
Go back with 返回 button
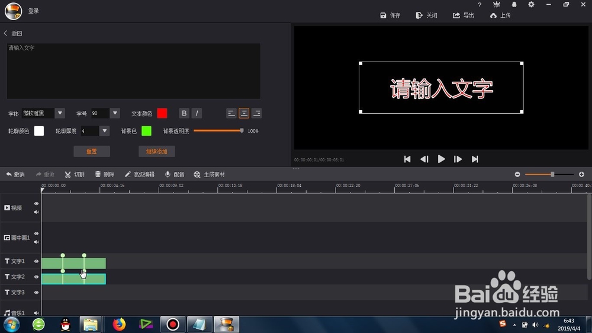[x=13, y=33]
